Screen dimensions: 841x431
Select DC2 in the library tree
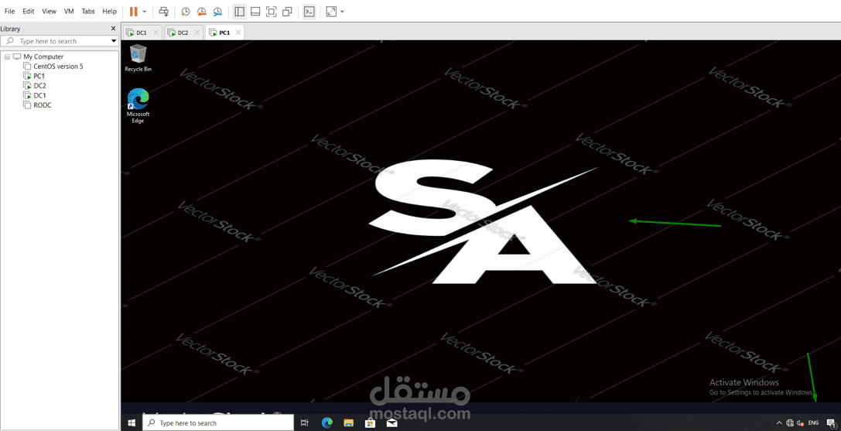tap(39, 85)
